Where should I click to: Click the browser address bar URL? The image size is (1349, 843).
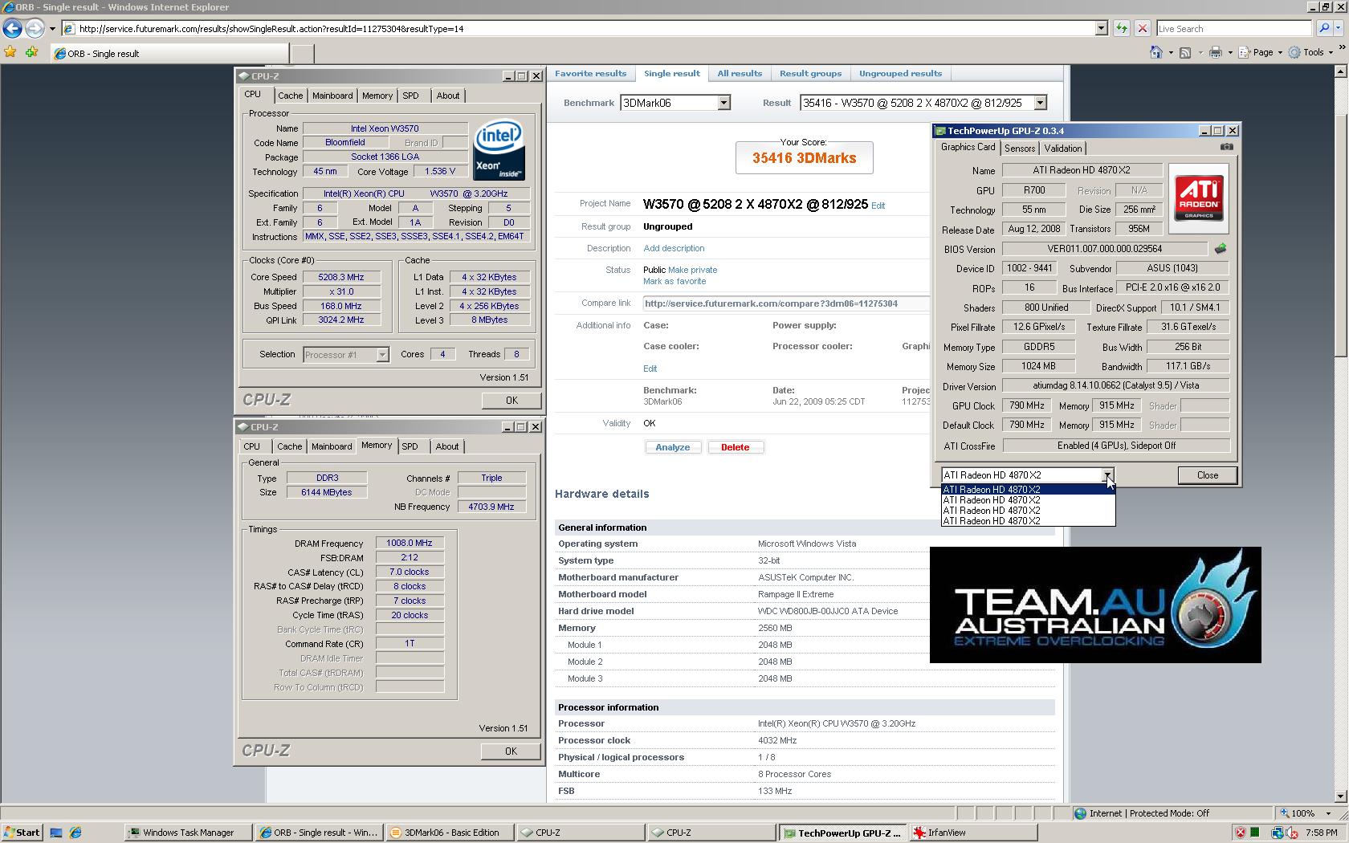(578, 28)
